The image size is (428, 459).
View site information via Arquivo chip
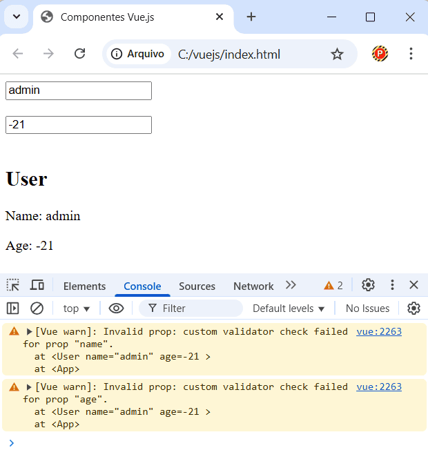[138, 54]
